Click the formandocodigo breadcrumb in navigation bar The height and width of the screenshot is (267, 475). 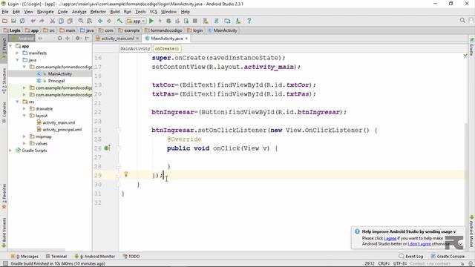(163, 30)
